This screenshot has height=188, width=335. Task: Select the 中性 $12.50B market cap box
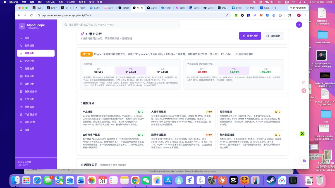(x=131, y=70)
